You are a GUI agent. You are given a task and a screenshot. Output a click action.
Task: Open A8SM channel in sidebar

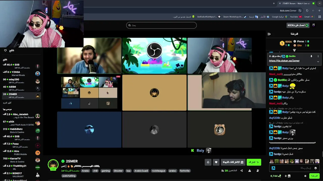tap(21, 88)
